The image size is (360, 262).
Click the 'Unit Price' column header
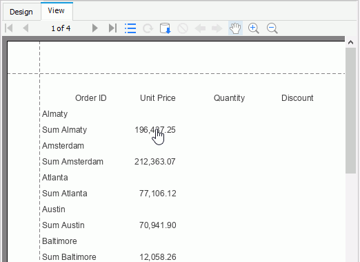pyautogui.click(x=158, y=98)
